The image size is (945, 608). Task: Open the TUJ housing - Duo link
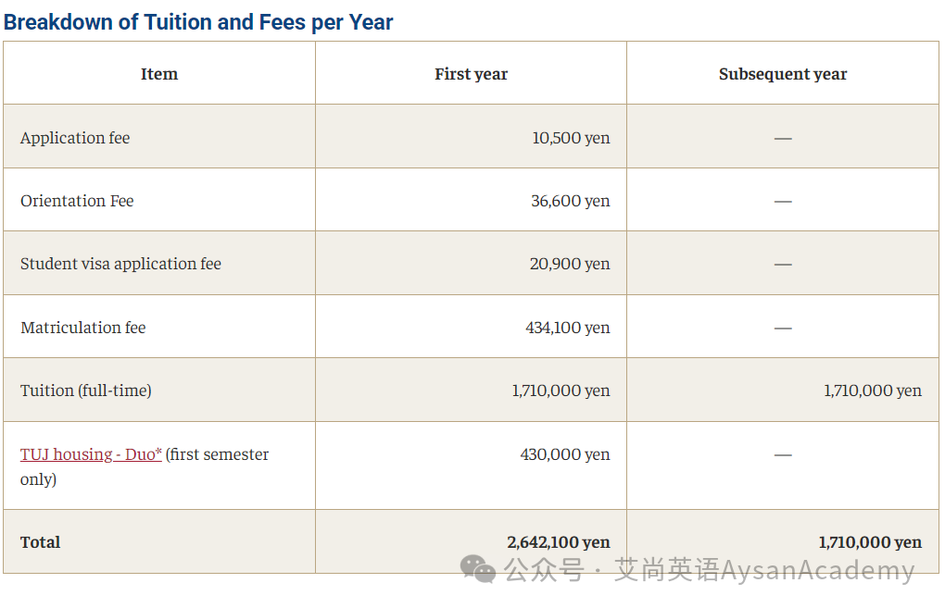(91, 453)
